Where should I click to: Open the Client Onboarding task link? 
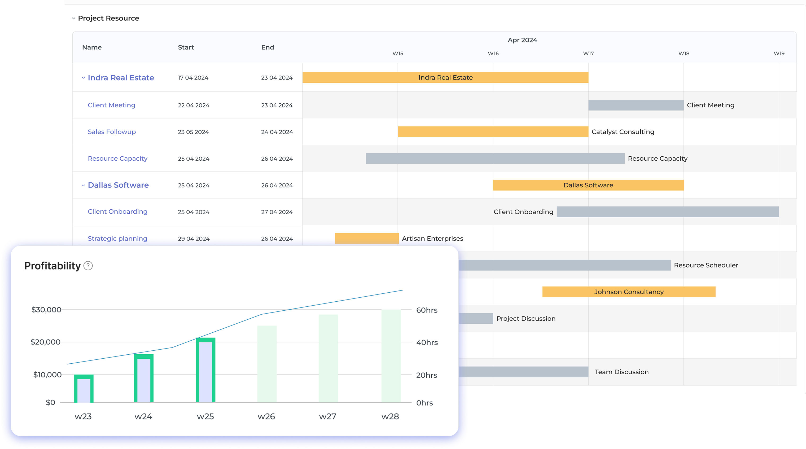click(x=117, y=212)
